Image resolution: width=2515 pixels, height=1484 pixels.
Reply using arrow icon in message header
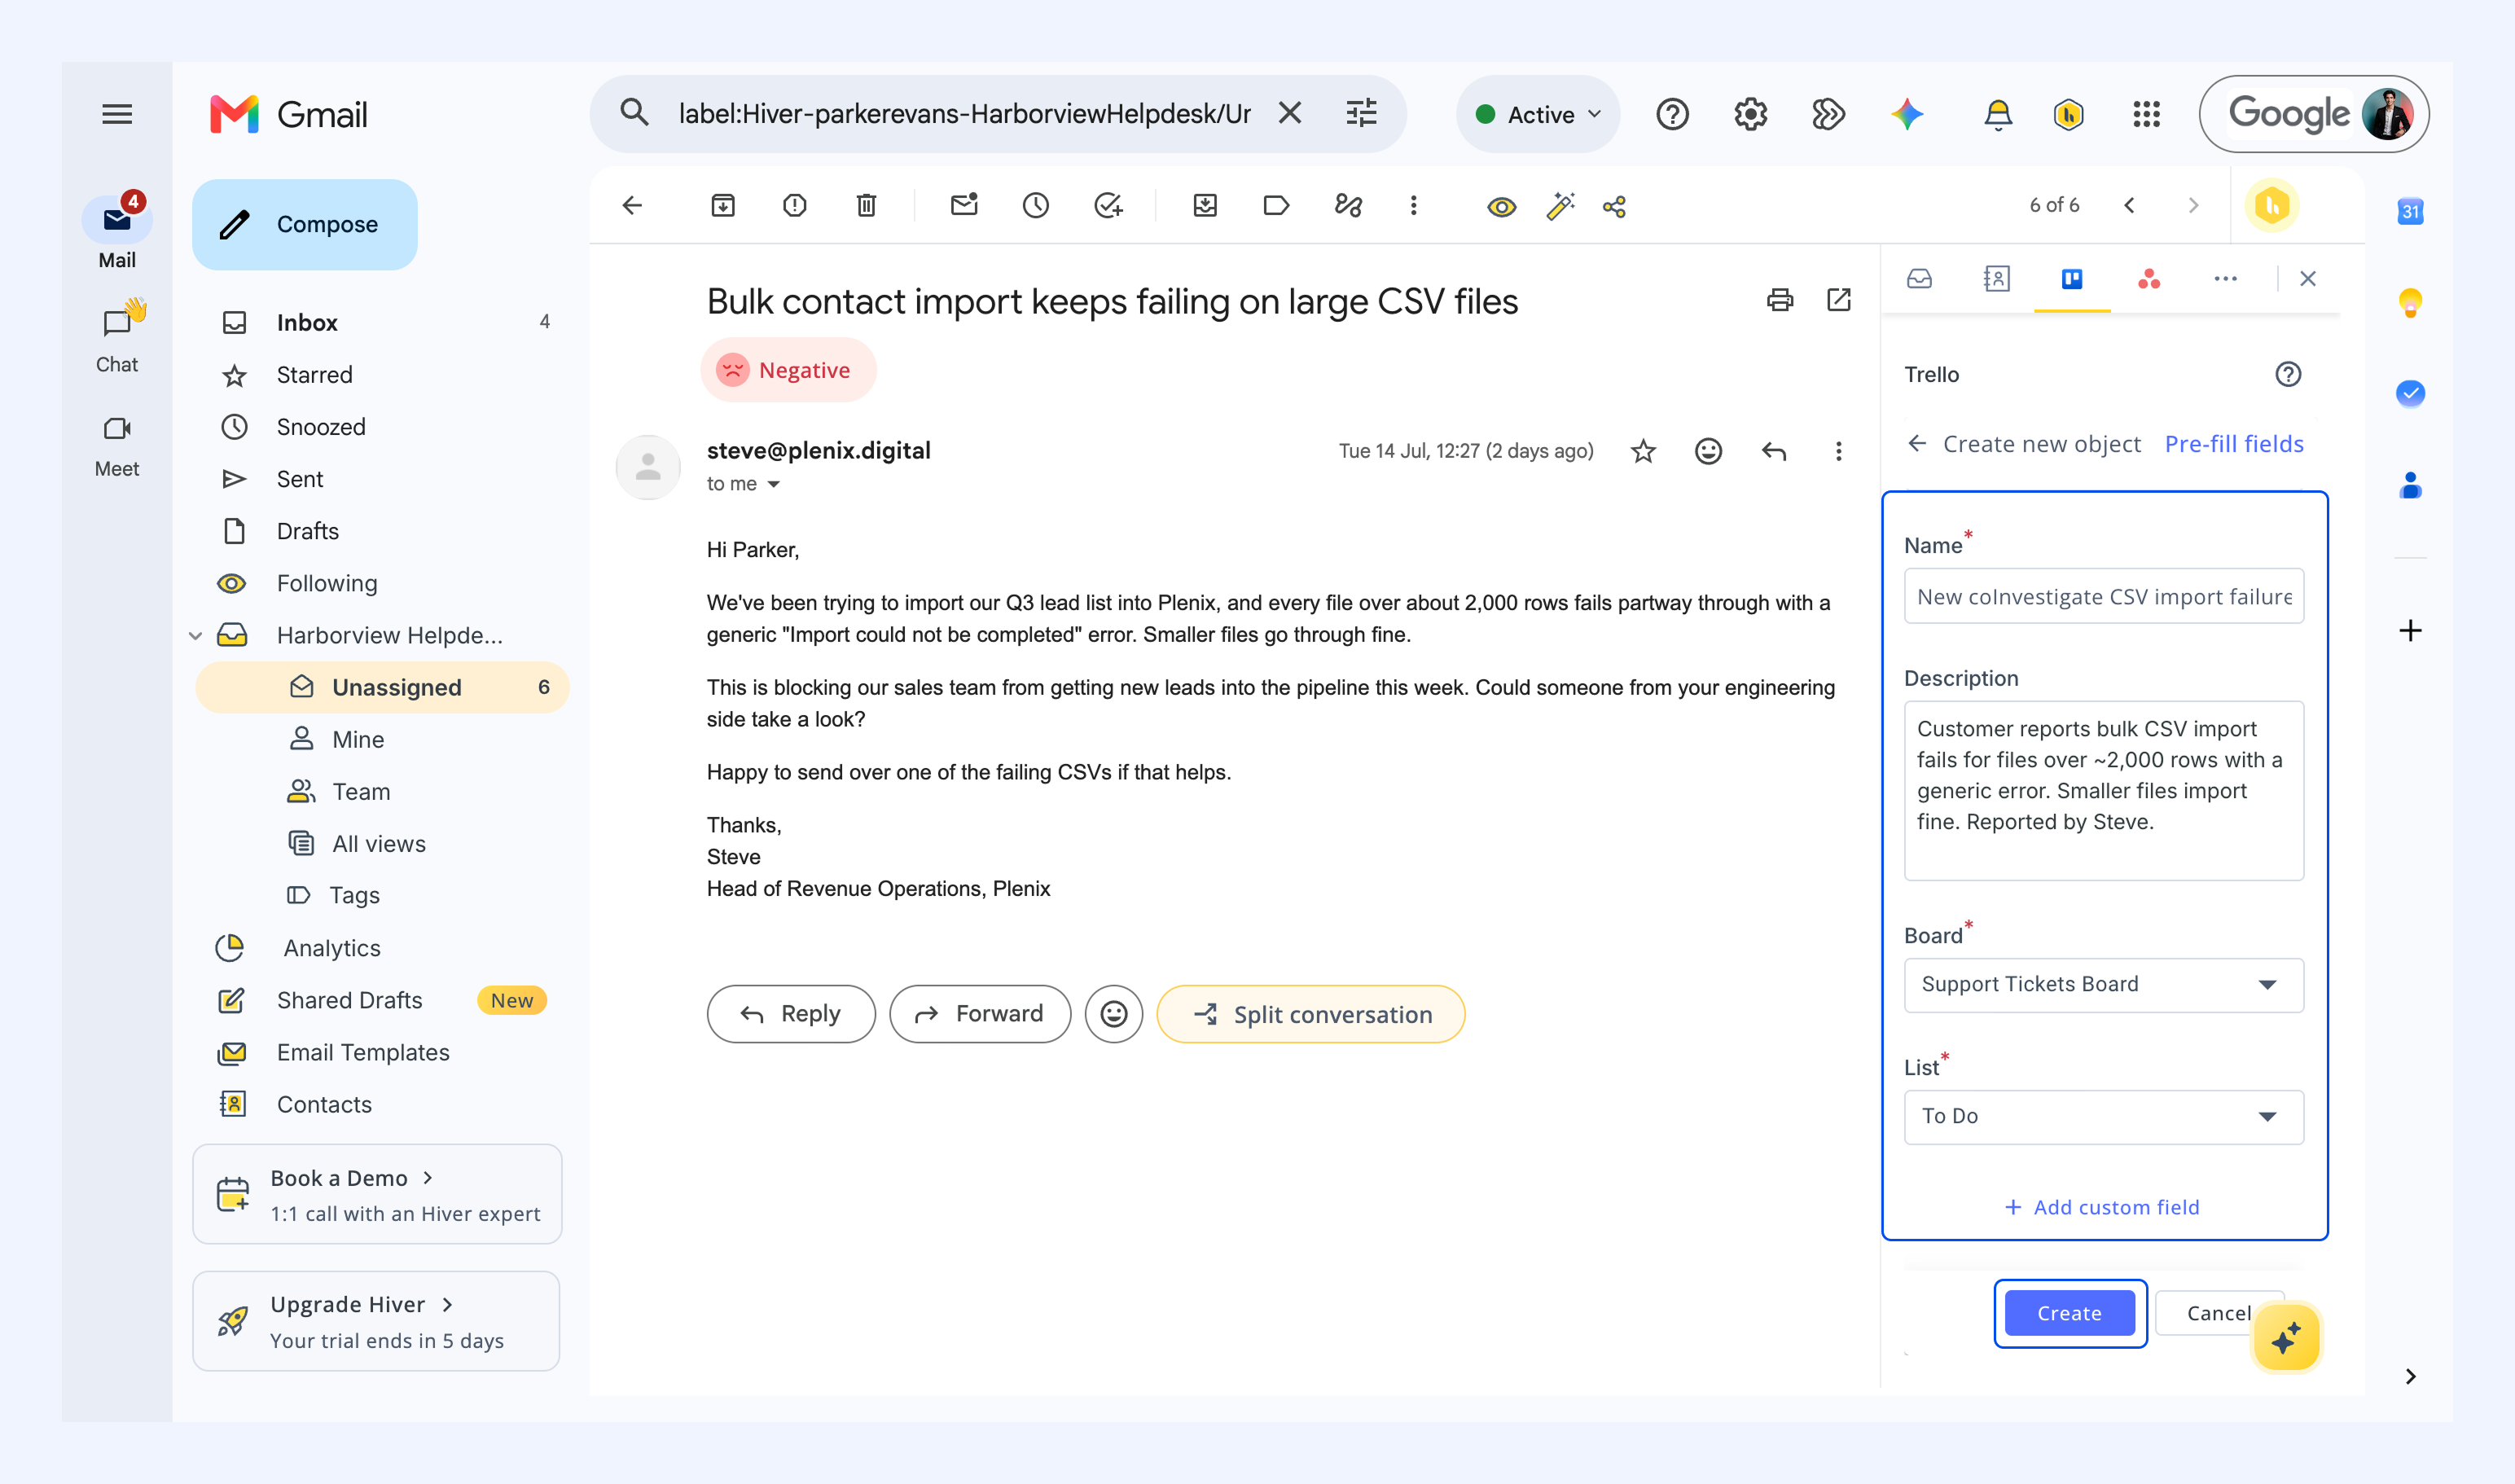pyautogui.click(x=1774, y=452)
